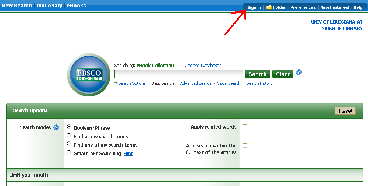Image resolution: width=368 pixels, height=186 pixels.
Task: Select SmartText Searching mode
Action: pyautogui.click(x=69, y=152)
